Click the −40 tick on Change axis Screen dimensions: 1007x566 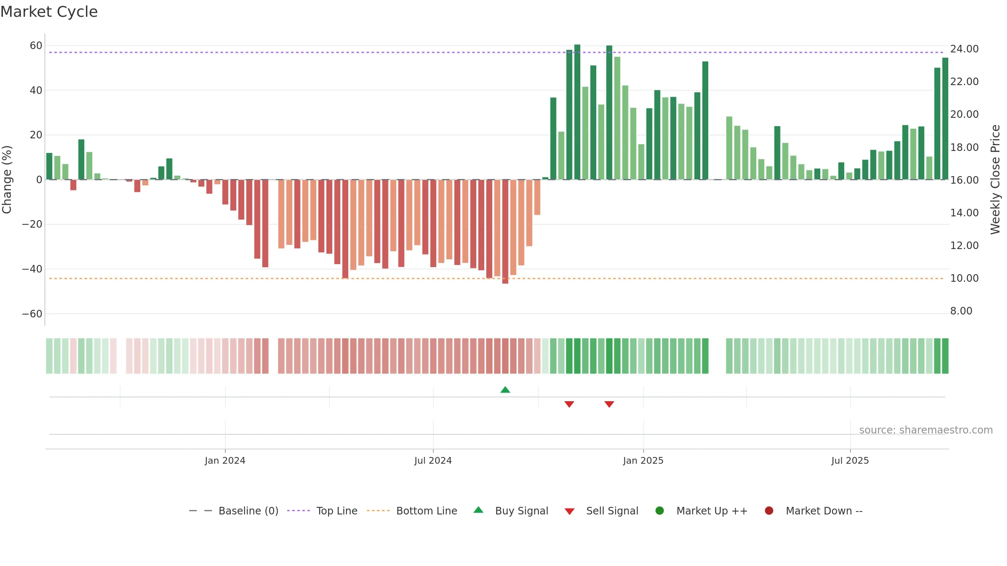(x=32, y=269)
